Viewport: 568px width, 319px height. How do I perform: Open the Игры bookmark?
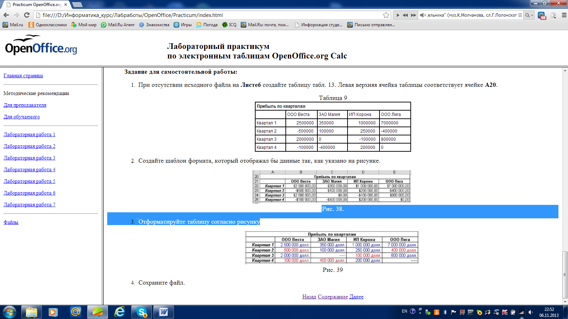[182, 25]
